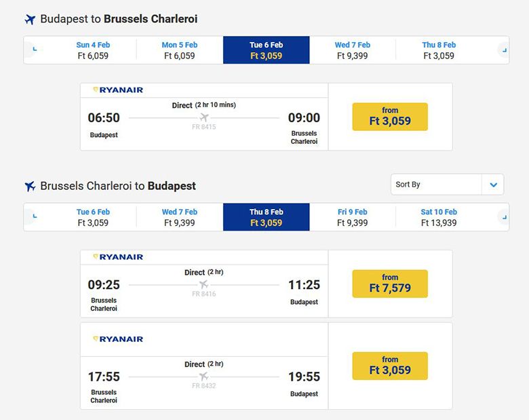Click next dates arrow in outbound date strip

click(503, 50)
